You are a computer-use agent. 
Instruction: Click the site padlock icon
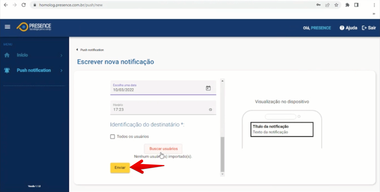click(x=35, y=5)
